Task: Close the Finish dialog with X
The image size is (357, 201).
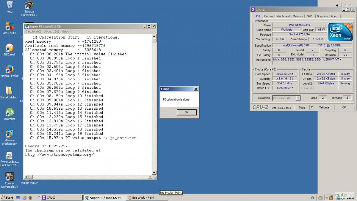Action: [x=196, y=89]
